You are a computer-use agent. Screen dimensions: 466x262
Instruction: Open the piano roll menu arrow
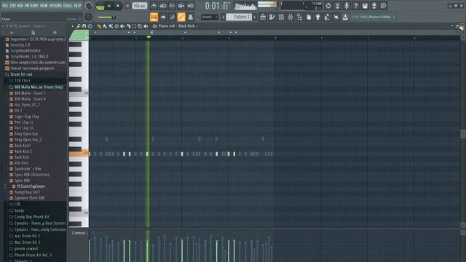[x=73, y=26]
